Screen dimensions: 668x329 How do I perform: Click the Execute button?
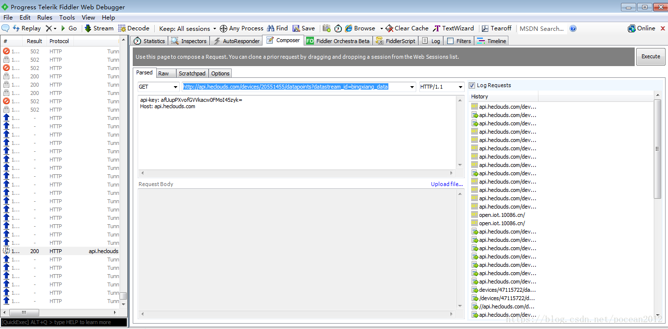[651, 56]
